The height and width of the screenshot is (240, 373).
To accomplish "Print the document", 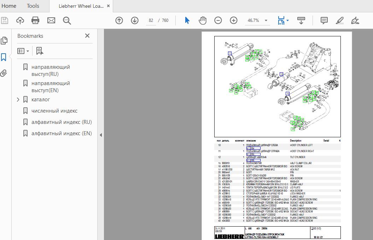I will point(35,20).
